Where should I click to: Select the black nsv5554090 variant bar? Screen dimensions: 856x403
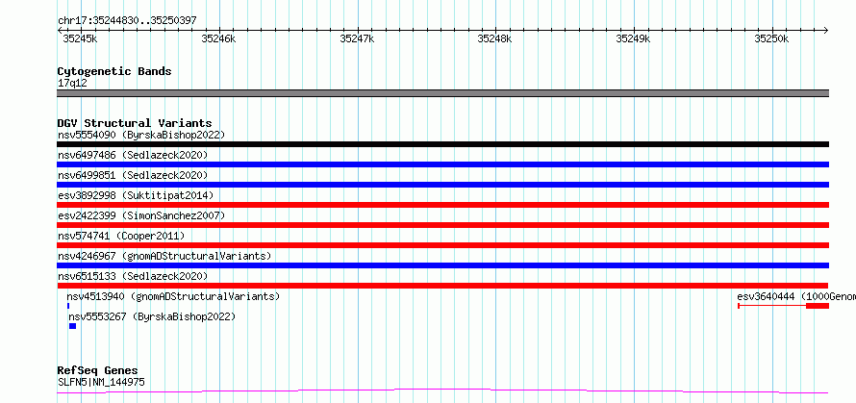442,144
